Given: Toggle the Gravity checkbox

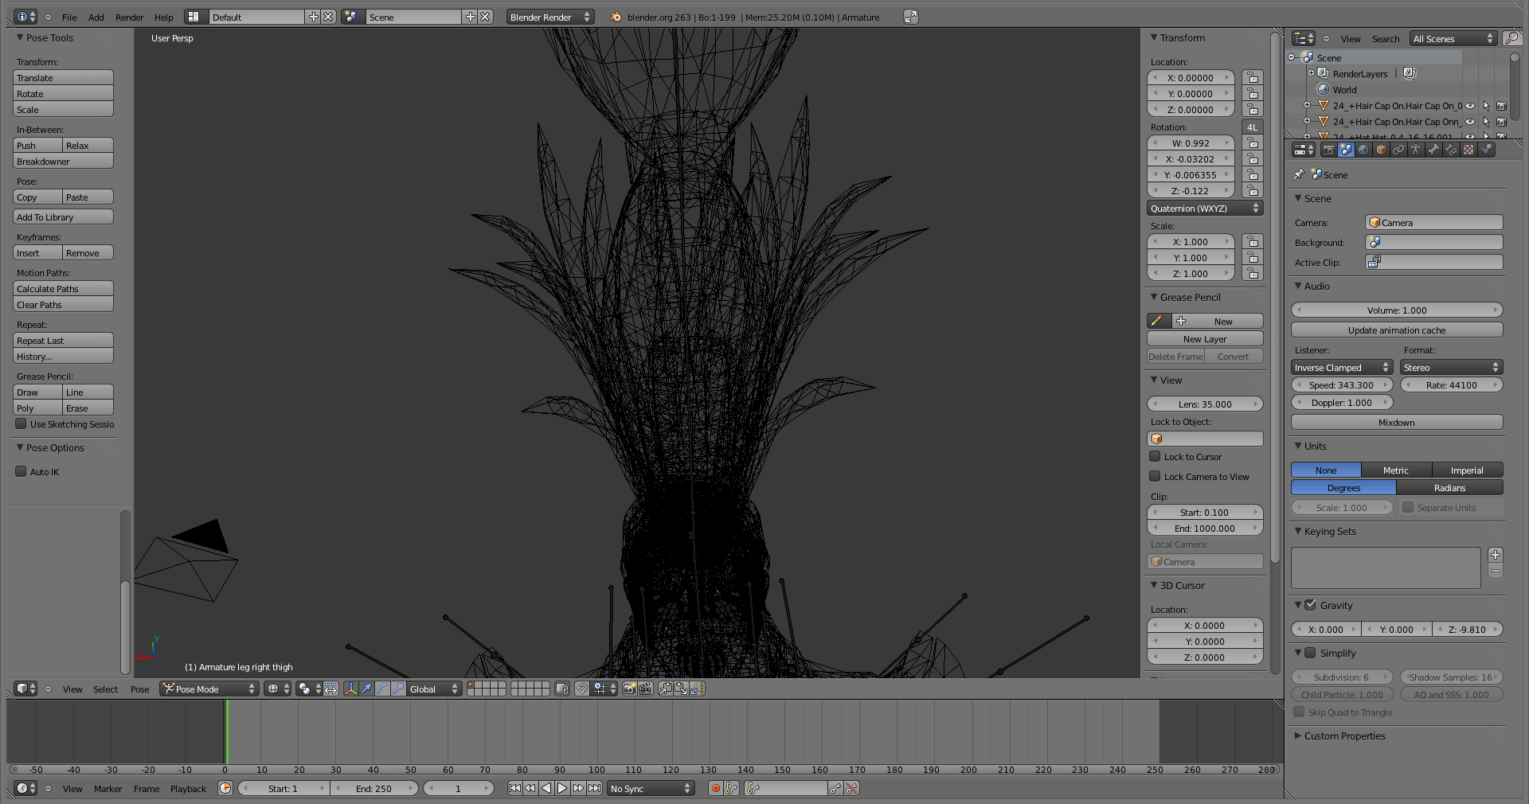Looking at the screenshot, I should click(1311, 605).
